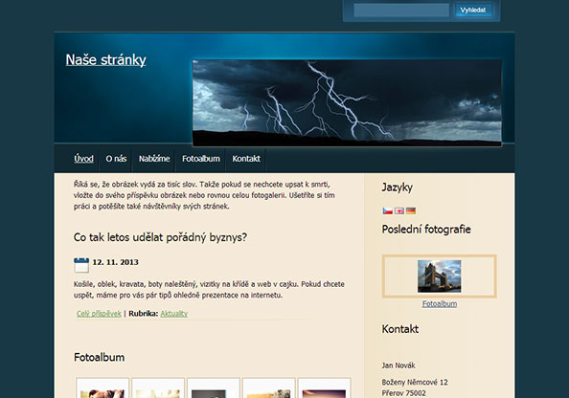Open the Naše stránky site title link
Image resolution: width=569 pixels, height=398 pixels.
click(106, 60)
